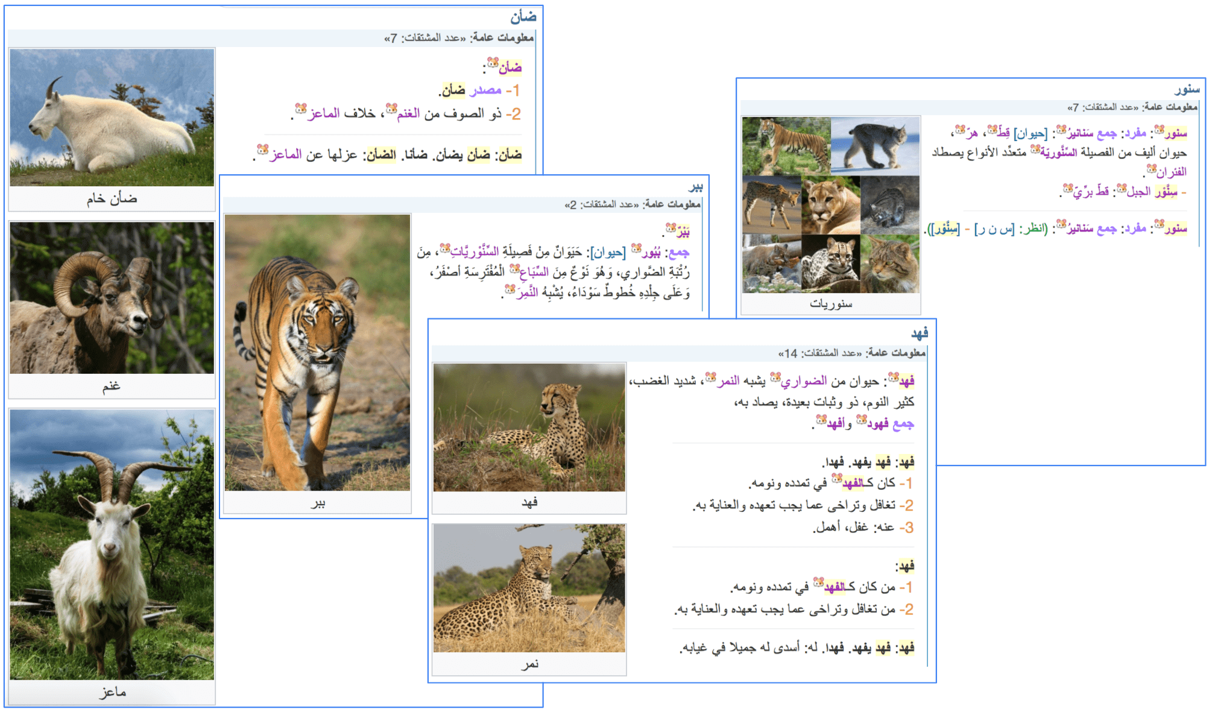Open the الضواري link in فهد definition

point(804,381)
